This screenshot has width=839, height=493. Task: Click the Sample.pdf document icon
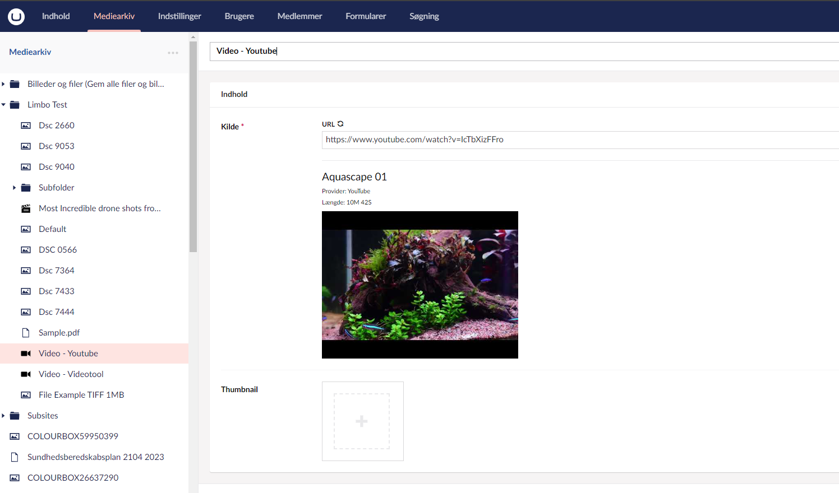tap(26, 333)
